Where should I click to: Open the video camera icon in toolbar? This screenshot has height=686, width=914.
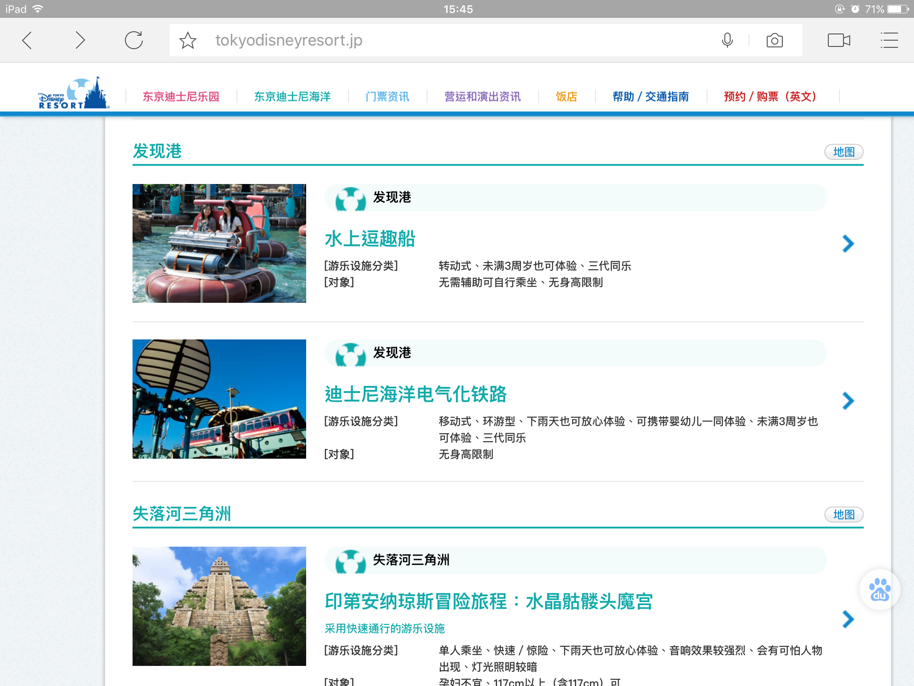coord(839,40)
